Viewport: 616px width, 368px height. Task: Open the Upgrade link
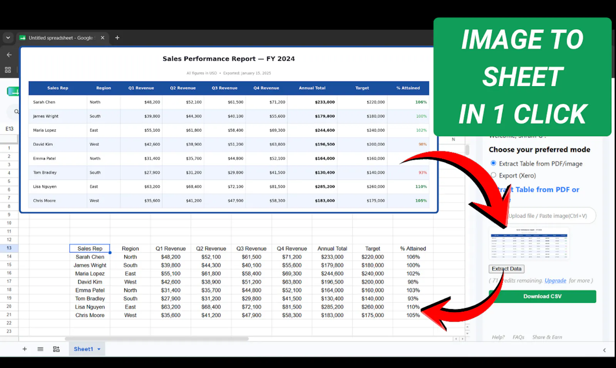555,281
